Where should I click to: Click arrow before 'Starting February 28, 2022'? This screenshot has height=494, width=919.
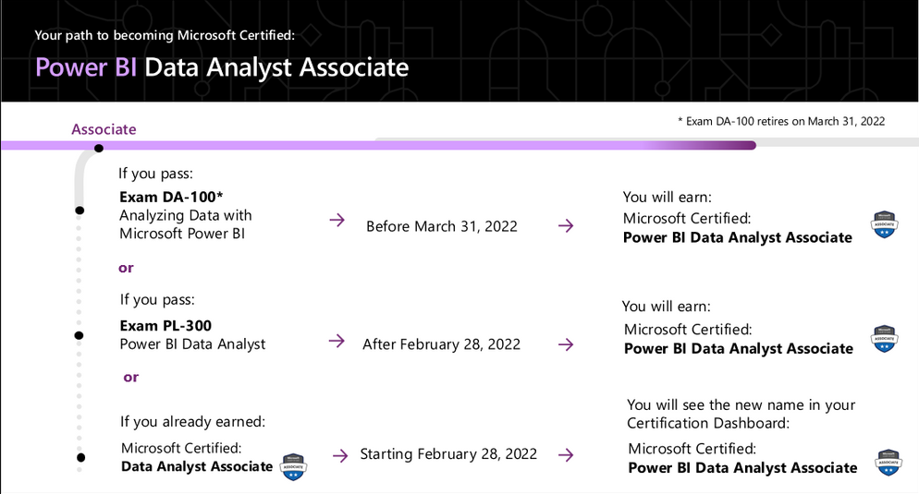[340, 454]
